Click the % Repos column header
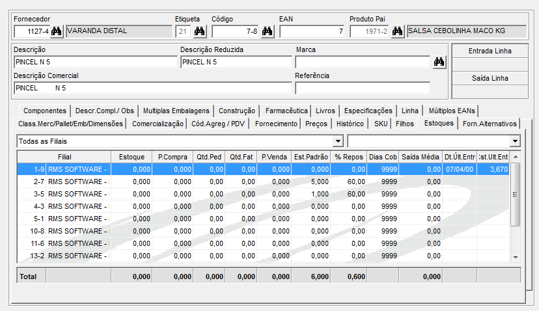539x311 pixels. (349, 157)
